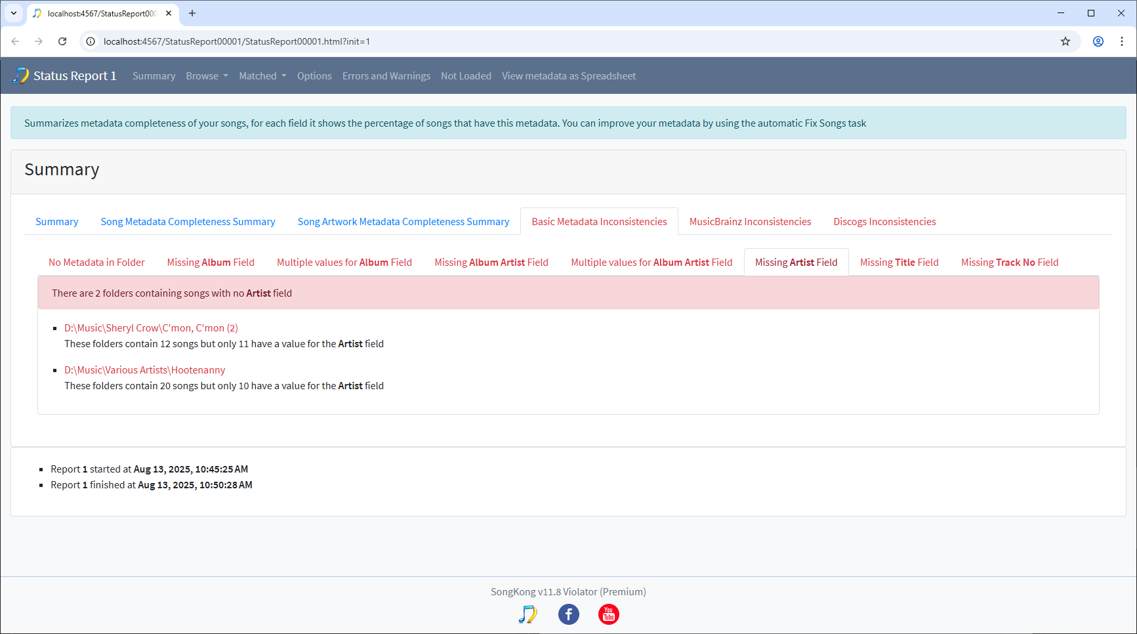1137x634 pixels.
Task: Click '20 songs but only 10' description line
Action: coord(224,386)
